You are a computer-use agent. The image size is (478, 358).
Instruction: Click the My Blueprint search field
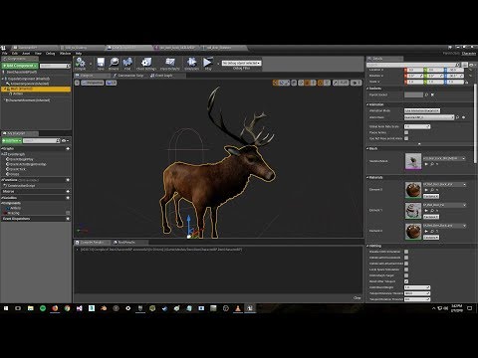42,141
